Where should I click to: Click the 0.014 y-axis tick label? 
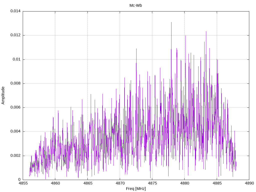15,11
